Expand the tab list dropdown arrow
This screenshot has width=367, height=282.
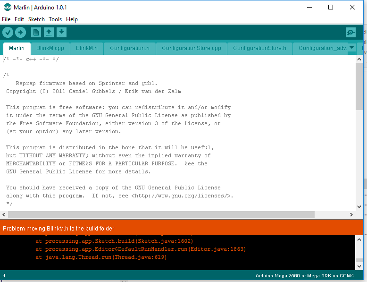coord(351,47)
